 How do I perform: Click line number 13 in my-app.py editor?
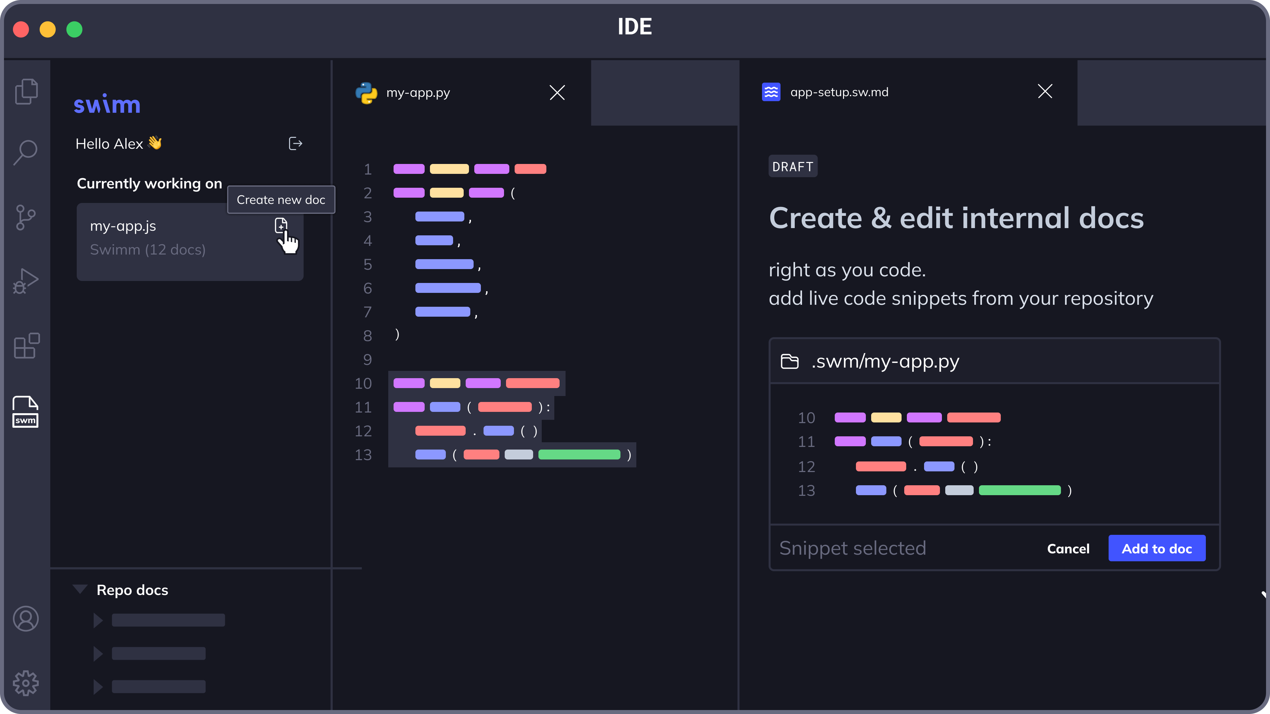[x=363, y=455]
